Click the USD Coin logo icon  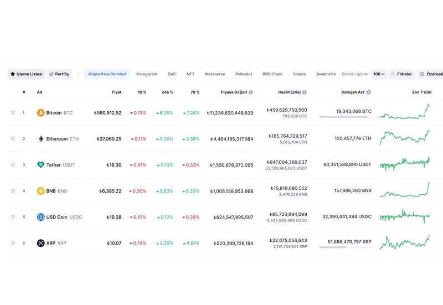point(40,217)
